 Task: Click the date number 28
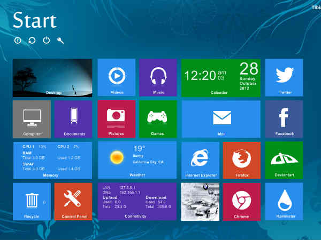coord(249,69)
